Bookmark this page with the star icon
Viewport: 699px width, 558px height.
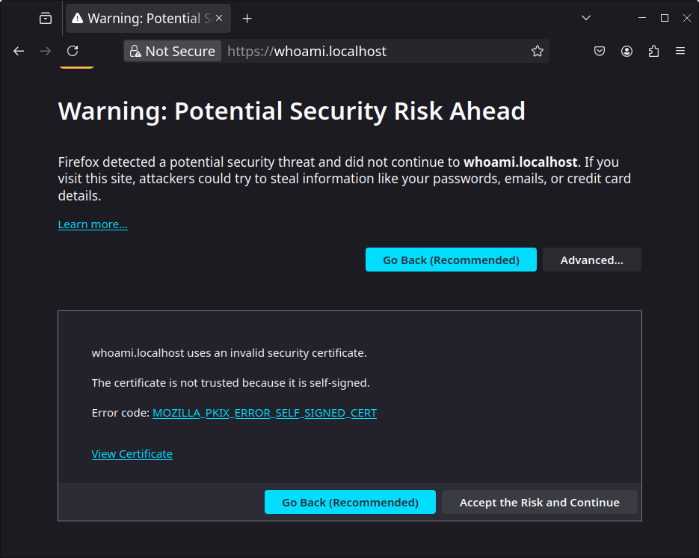point(538,52)
